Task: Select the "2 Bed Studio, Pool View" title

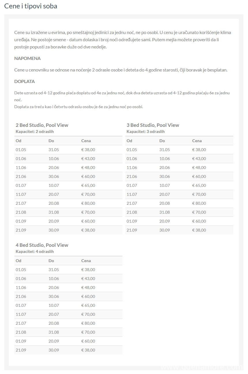Action: click(x=42, y=125)
